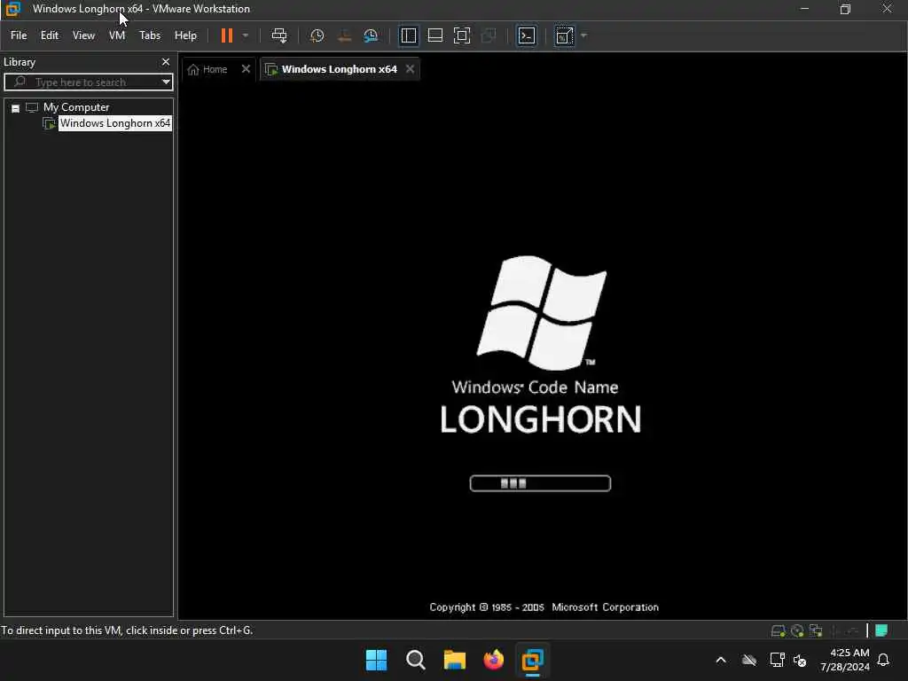Click the OneDrive cloud tray icon
The height and width of the screenshot is (681, 908).
tap(748, 660)
